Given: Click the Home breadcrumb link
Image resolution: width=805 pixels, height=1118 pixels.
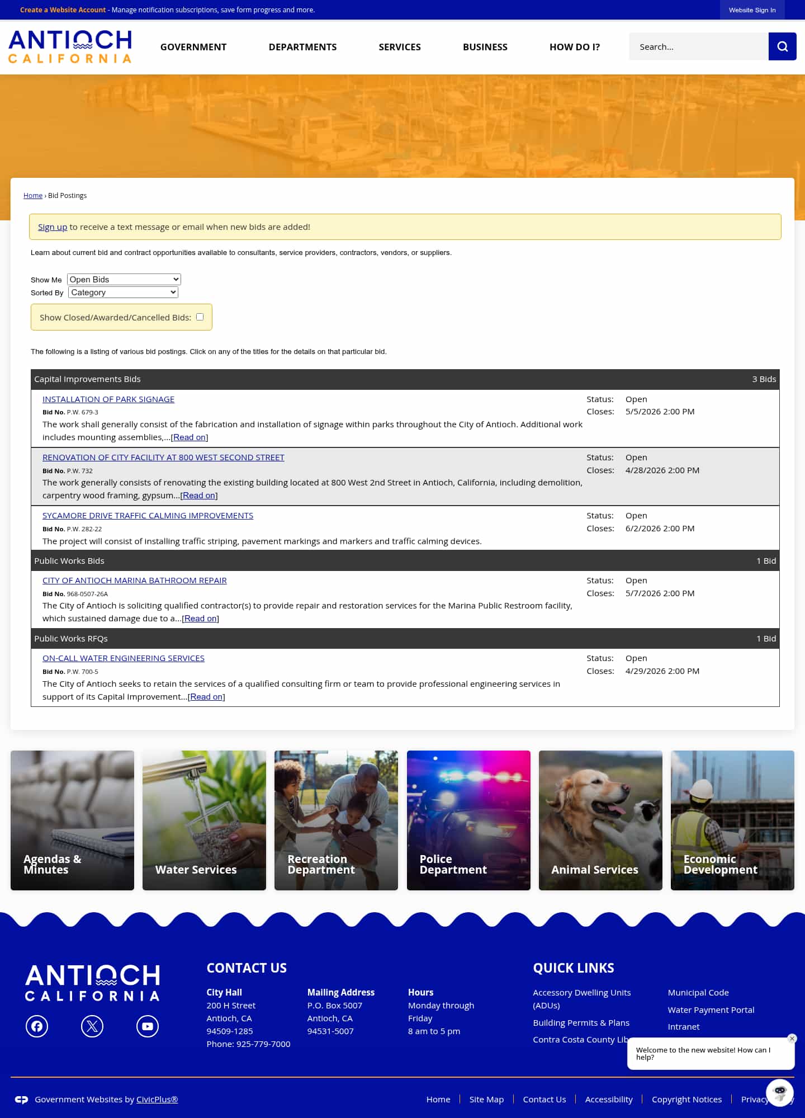Looking at the screenshot, I should tap(33, 195).
